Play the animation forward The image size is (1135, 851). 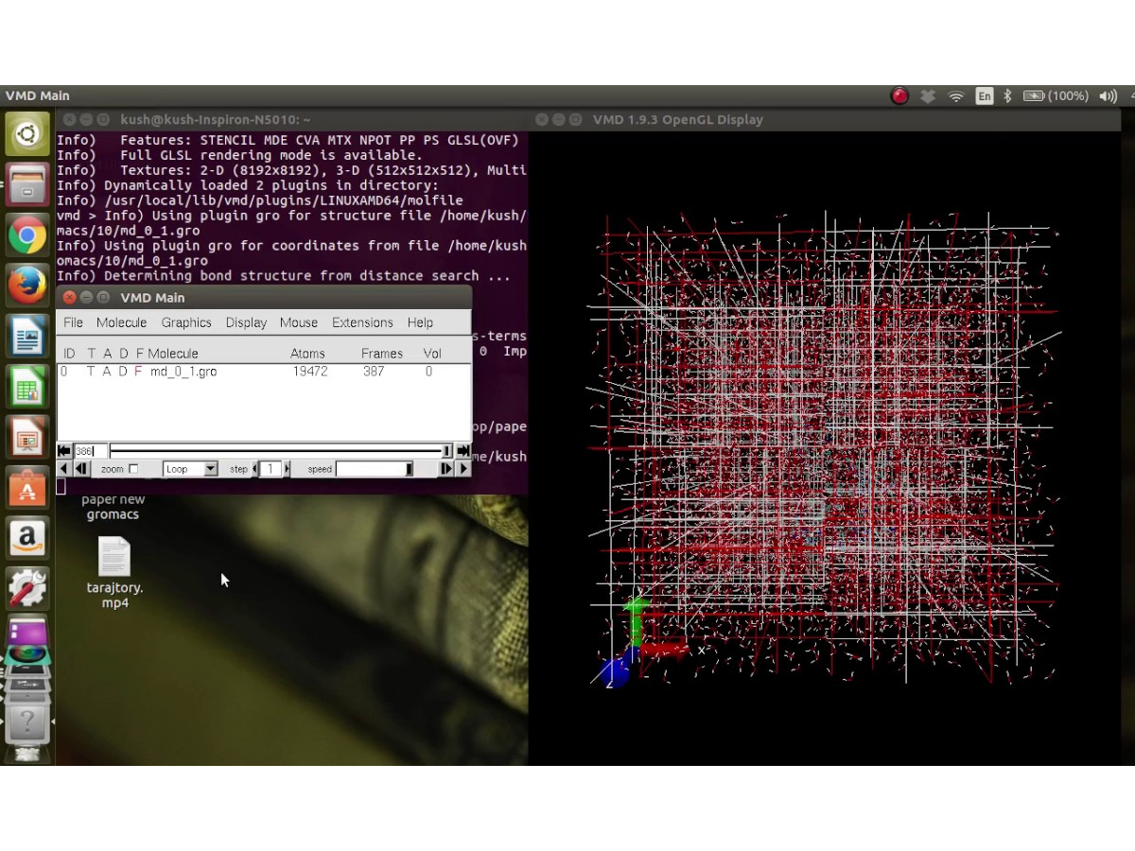pyautogui.click(x=463, y=469)
